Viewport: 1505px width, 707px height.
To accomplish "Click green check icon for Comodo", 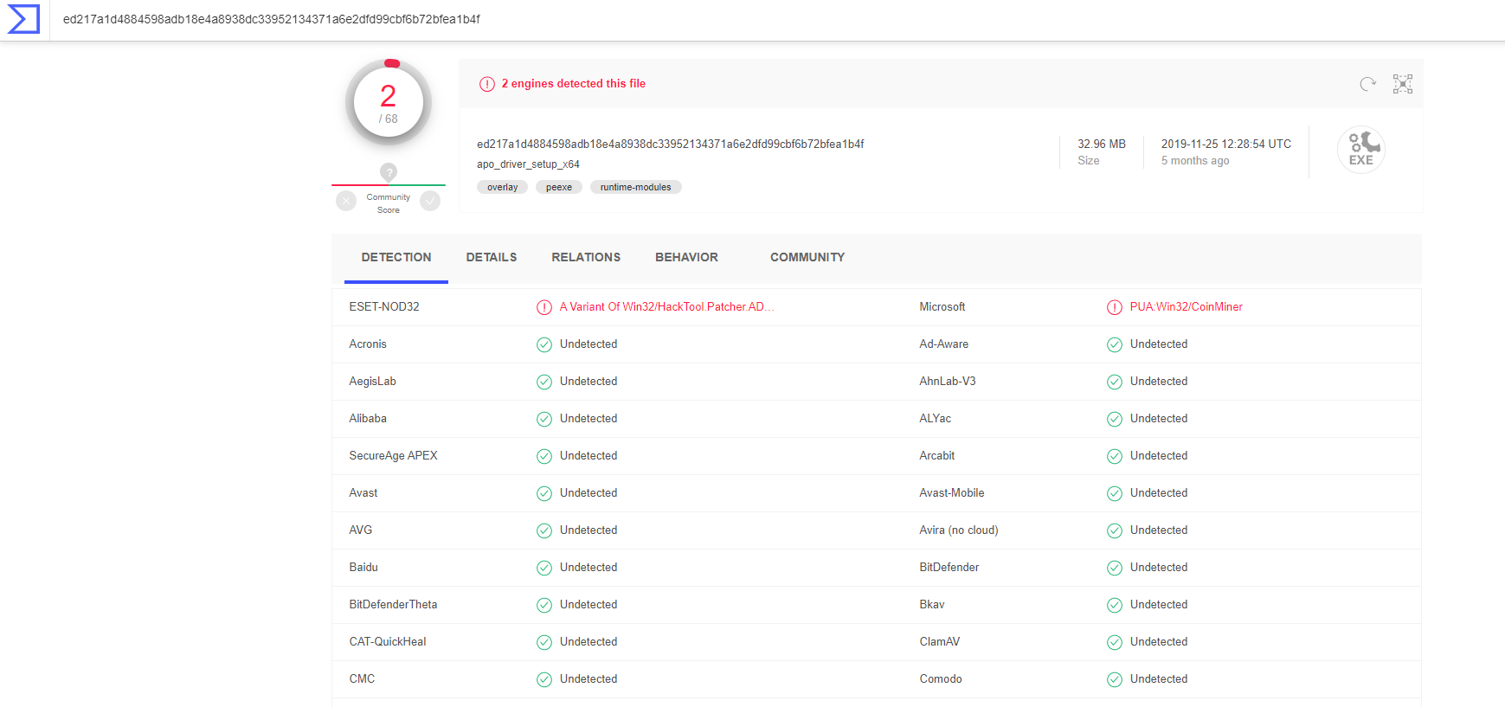I will (1115, 679).
